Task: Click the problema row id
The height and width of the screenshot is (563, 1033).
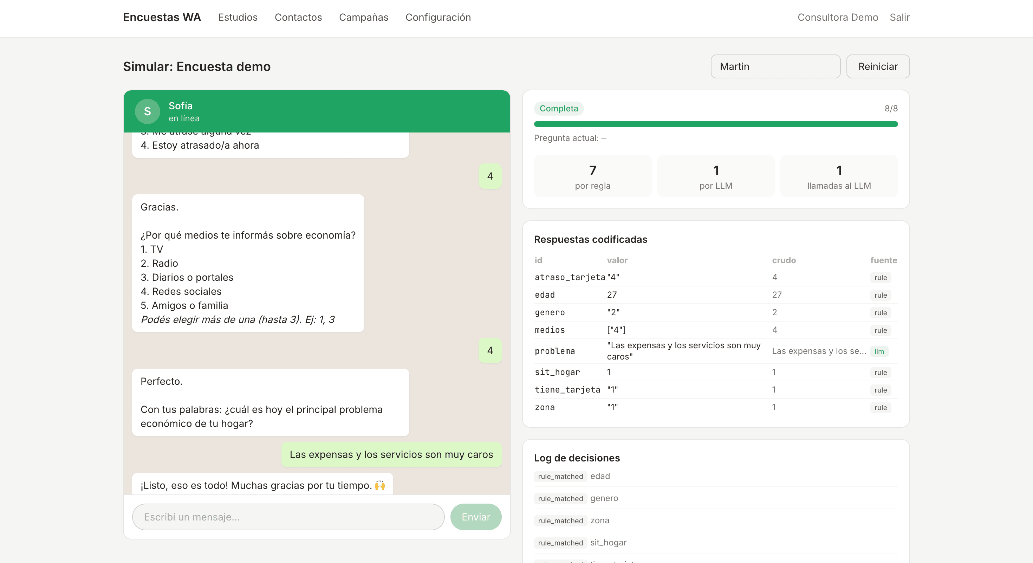Action: point(554,351)
